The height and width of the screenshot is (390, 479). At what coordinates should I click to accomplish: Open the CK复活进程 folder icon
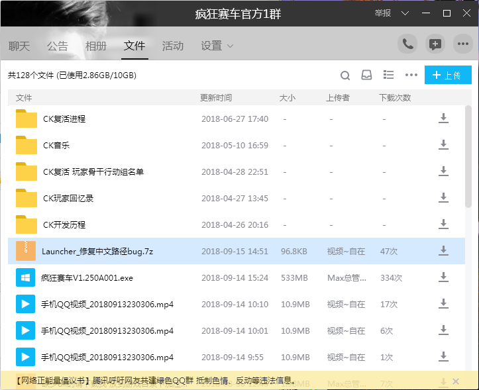27,119
